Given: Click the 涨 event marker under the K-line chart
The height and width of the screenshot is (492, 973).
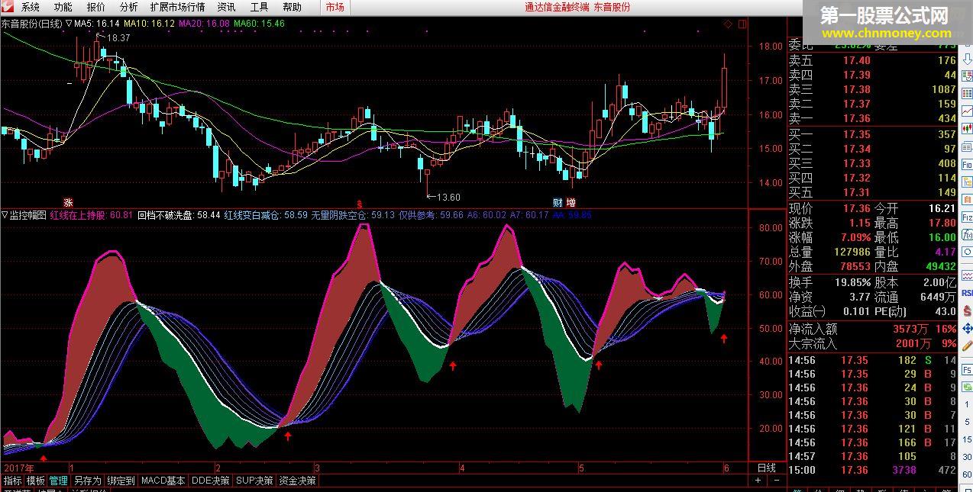Looking at the screenshot, I should 68,203.
